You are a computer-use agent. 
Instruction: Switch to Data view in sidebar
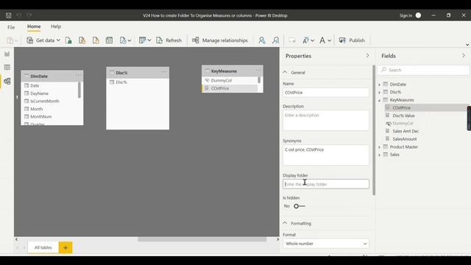pyautogui.click(x=7, y=67)
